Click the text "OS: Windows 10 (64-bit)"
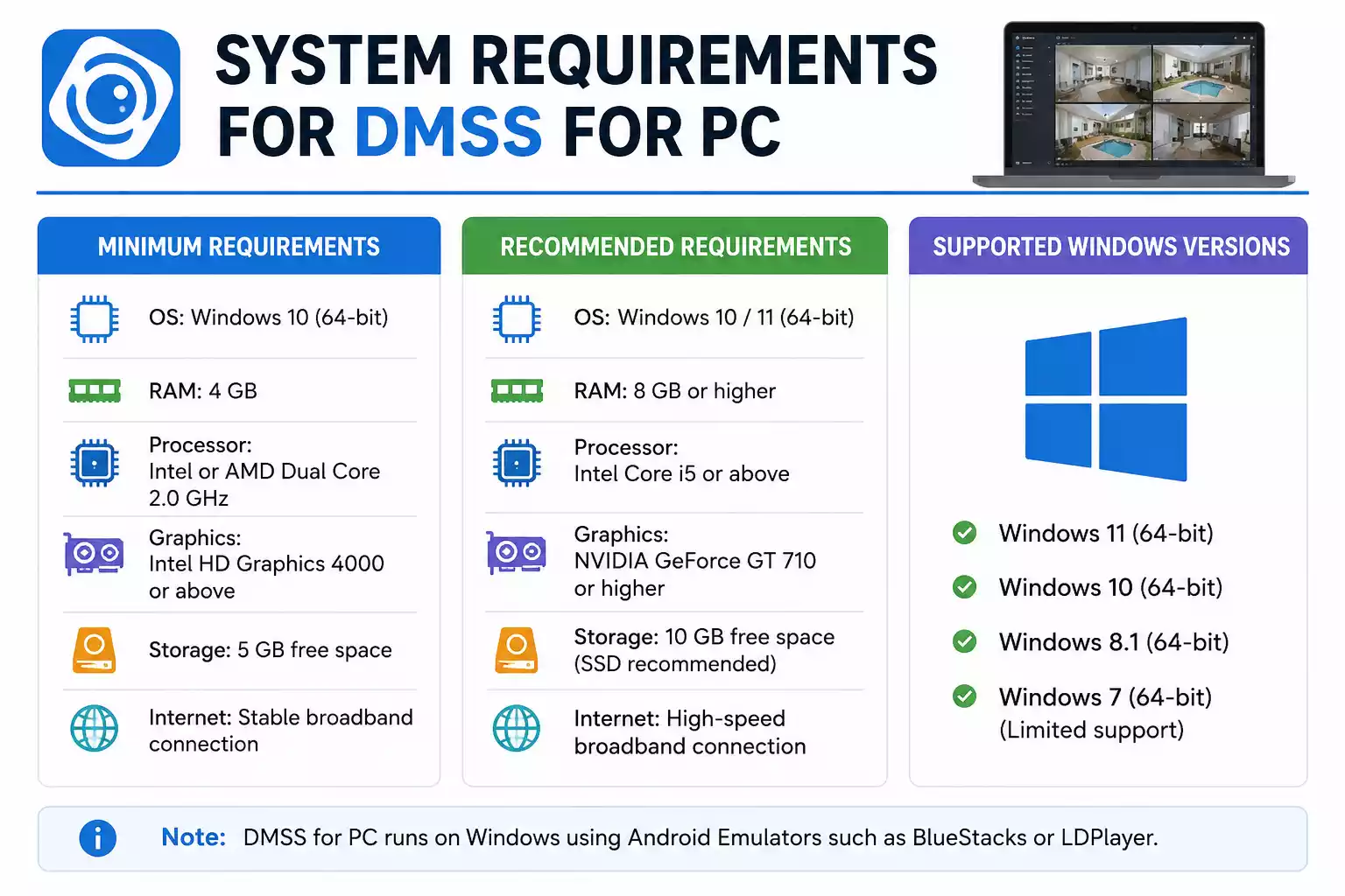Image resolution: width=1345 pixels, height=896 pixels. [x=269, y=318]
